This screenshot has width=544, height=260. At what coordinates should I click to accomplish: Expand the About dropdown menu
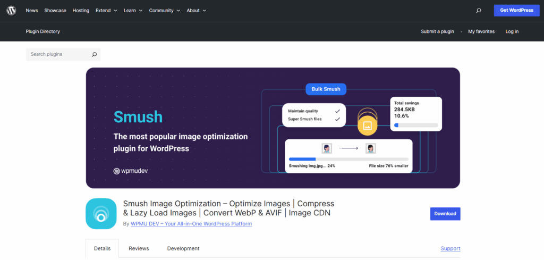tap(197, 11)
